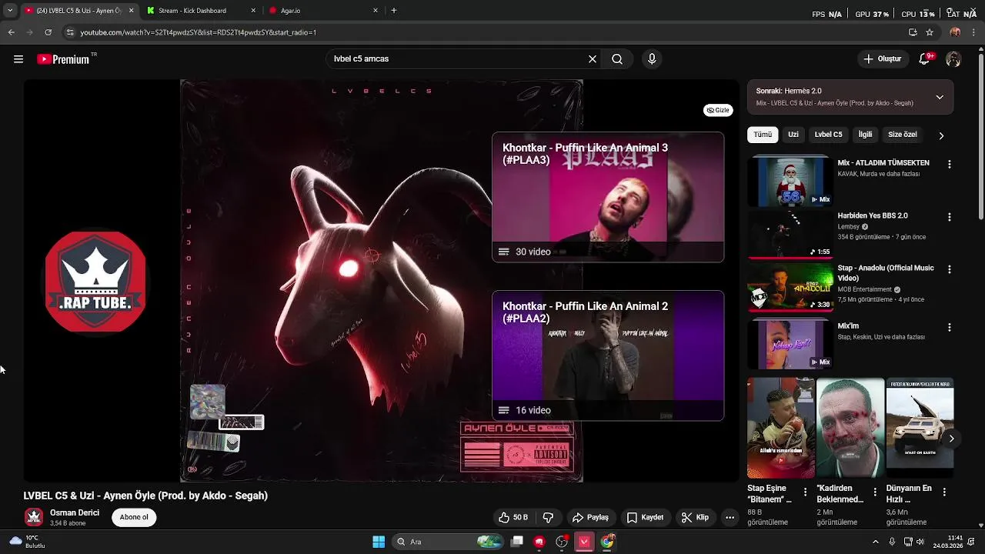Open options for Mix'im playlist
Viewport: 985px width, 554px height.
point(949,327)
